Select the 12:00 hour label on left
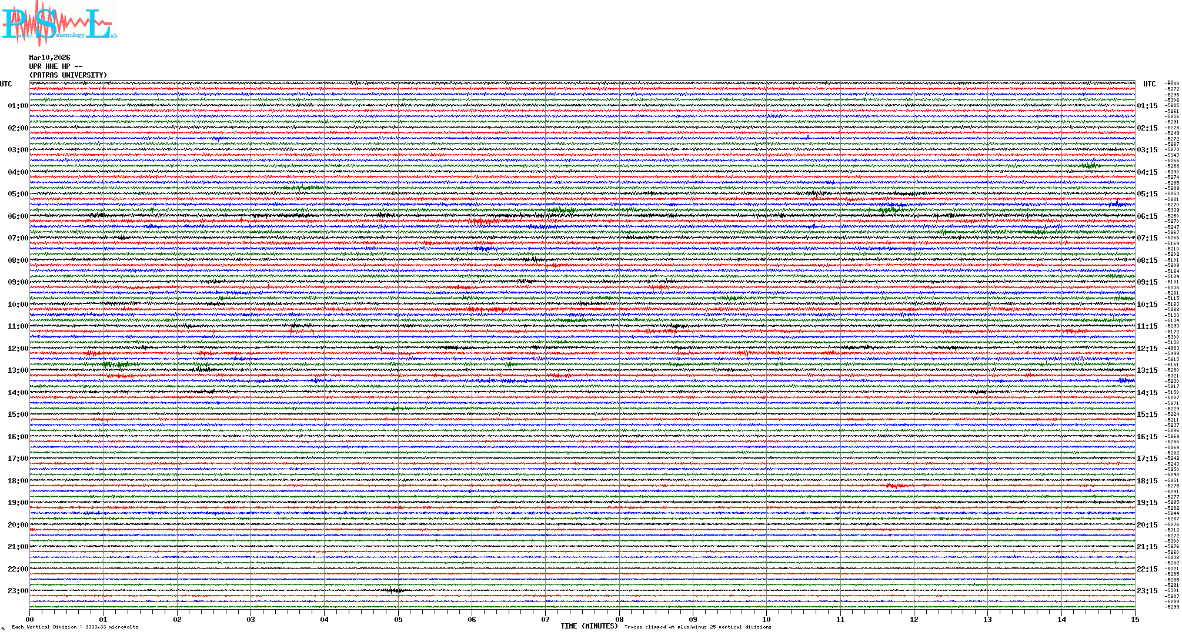The image size is (1182, 635). click(x=18, y=349)
